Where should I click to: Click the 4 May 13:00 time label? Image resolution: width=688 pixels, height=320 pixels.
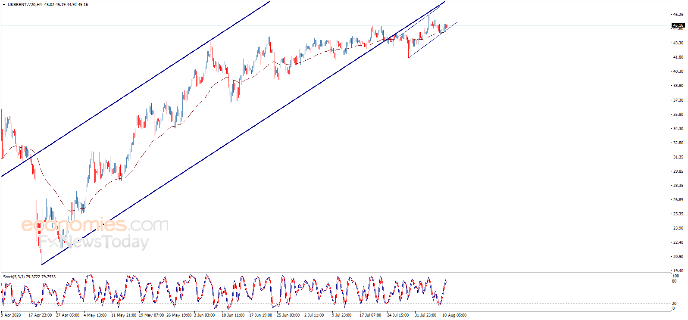pyautogui.click(x=95, y=315)
